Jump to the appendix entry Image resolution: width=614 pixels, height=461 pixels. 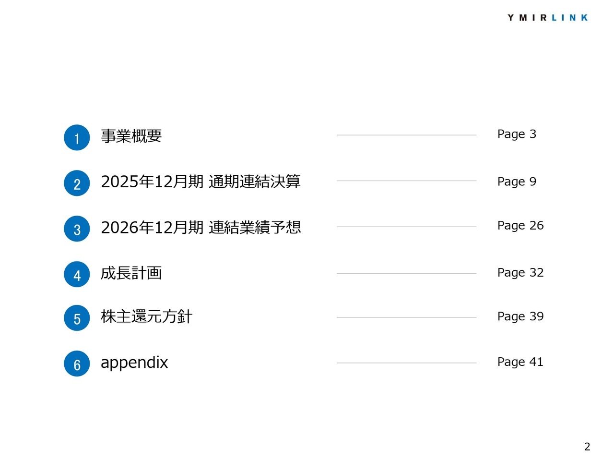click(x=134, y=363)
